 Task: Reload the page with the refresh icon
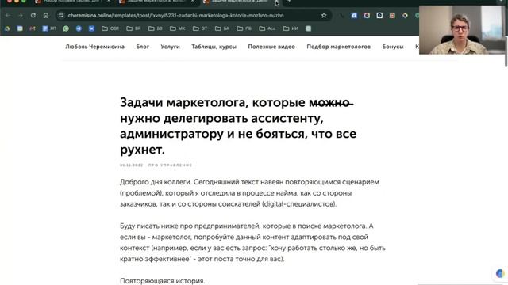click(x=33, y=16)
